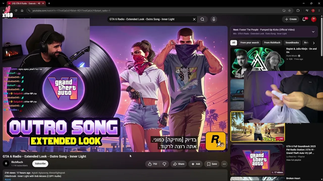Open the live NBA 2K stream thumbnail

pyautogui.click(x=257, y=132)
